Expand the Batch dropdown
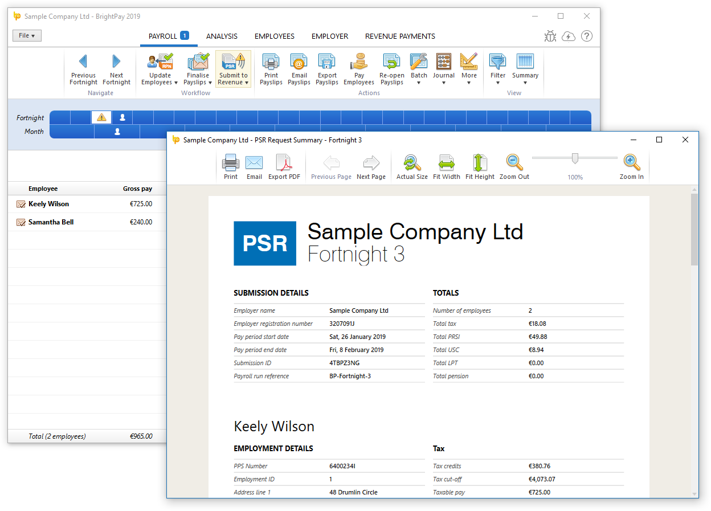Viewport: 711px width, 511px height. click(419, 70)
